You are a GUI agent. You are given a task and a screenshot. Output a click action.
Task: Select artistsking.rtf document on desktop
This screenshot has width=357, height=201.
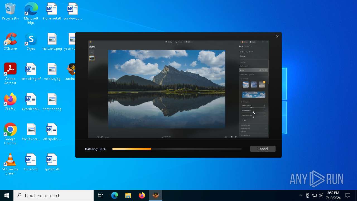click(x=31, y=72)
